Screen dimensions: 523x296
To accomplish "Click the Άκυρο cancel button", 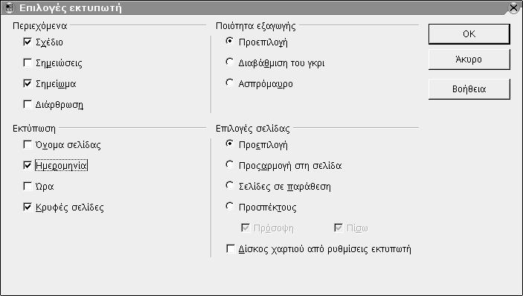I will [469, 59].
